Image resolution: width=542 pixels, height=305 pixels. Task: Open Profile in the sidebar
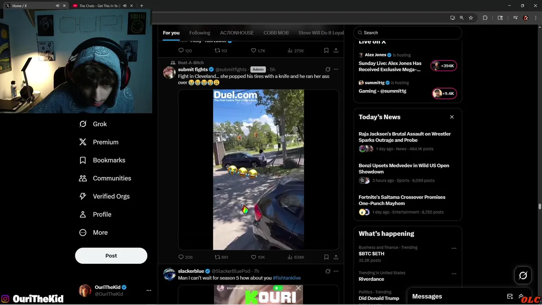[x=95, y=214]
